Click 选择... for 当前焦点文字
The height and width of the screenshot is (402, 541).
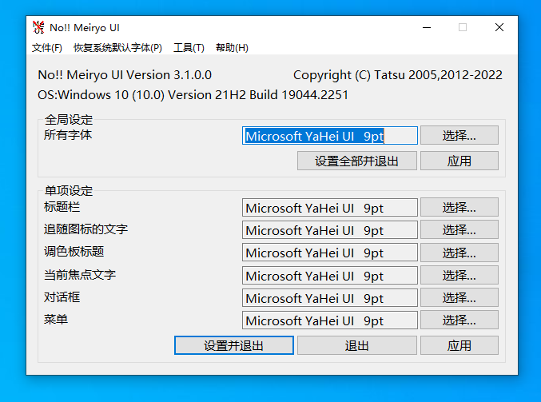[x=459, y=275]
